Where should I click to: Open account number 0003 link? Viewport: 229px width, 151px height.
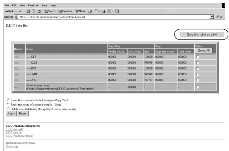pos(17,69)
